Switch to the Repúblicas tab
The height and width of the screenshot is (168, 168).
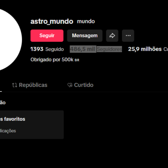click(x=30, y=85)
